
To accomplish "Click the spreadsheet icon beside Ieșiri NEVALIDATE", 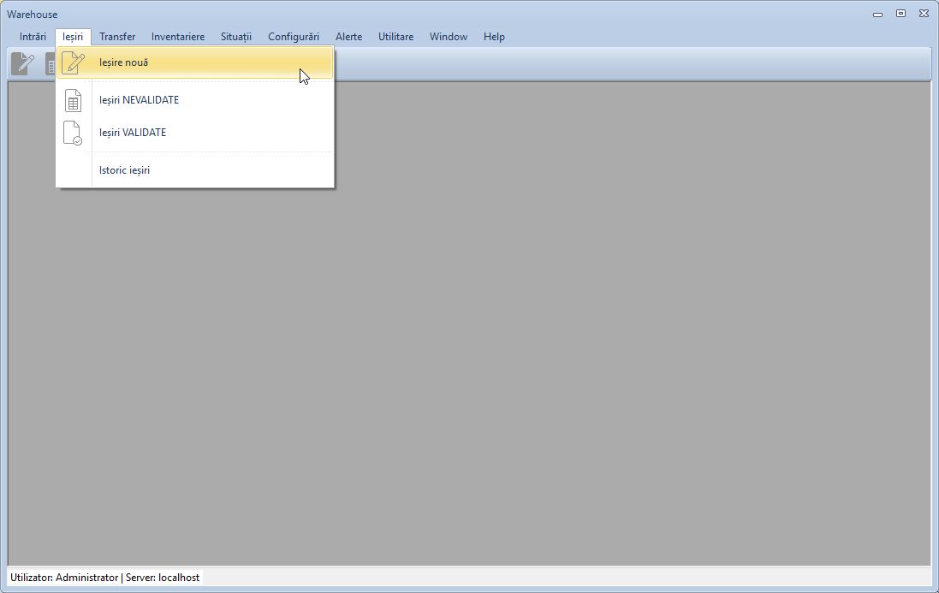I will coord(74,100).
